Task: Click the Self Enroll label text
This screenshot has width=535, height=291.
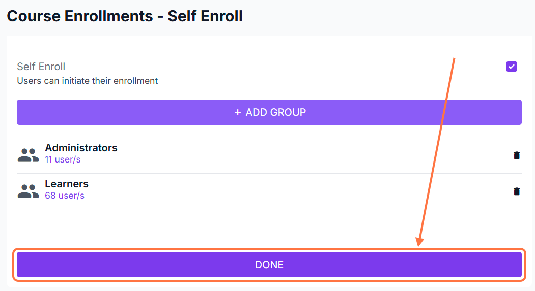Action: point(41,67)
